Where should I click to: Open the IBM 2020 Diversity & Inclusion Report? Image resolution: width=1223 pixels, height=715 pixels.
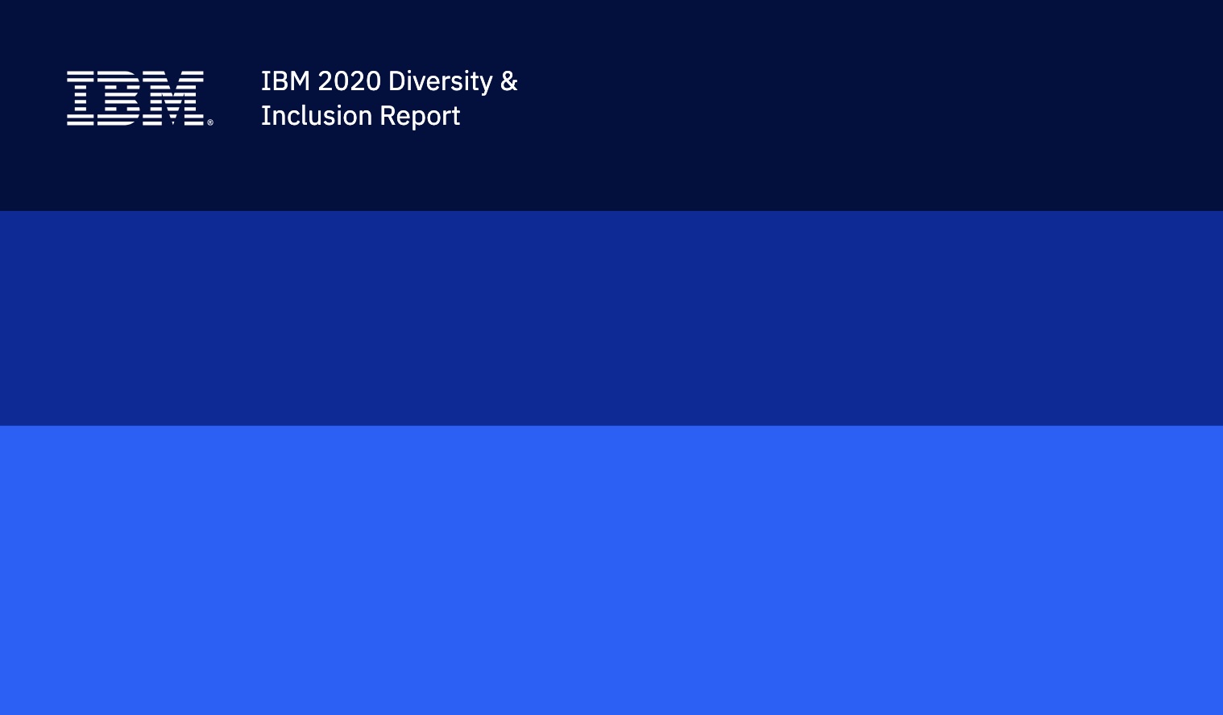pyautogui.click(x=389, y=98)
